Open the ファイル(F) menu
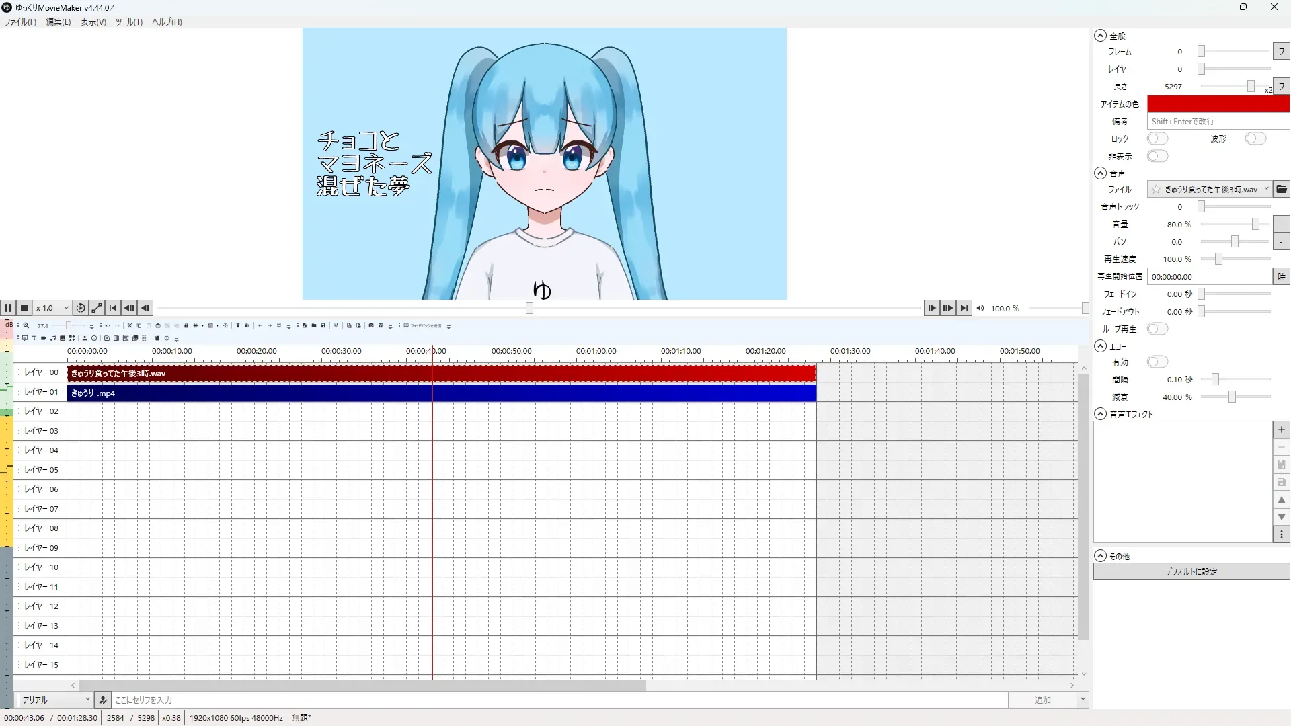The image size is (1291, 726). 20,22
